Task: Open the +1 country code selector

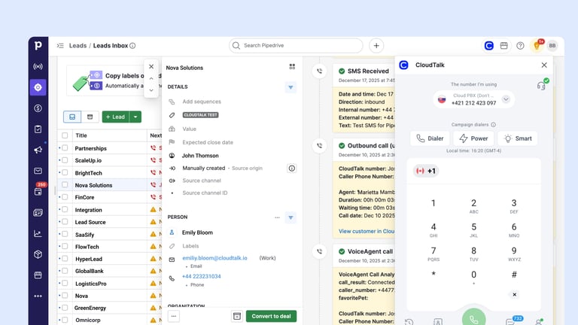Action: (x=426, y=171)
